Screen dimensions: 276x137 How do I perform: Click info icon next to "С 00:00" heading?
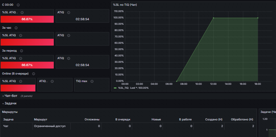click(18, 5)
